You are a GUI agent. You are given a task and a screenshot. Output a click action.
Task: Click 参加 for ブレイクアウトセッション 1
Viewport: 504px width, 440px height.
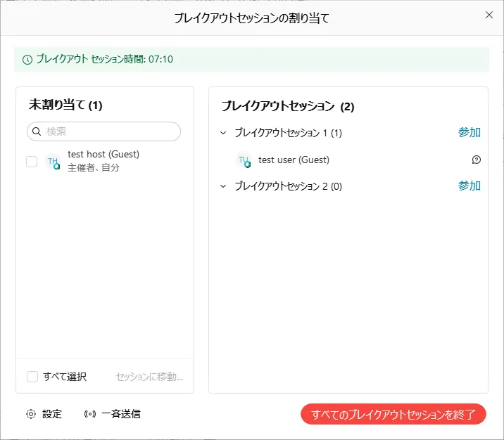pos(470,132)
